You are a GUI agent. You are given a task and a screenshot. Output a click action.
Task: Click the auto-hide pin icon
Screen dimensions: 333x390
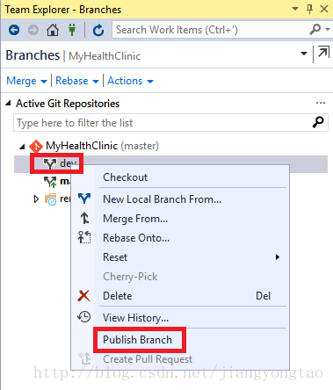click(x=309, y=9)
